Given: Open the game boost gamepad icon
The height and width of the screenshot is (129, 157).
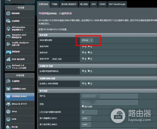Looking at the screenshot, I should [9, 52].
